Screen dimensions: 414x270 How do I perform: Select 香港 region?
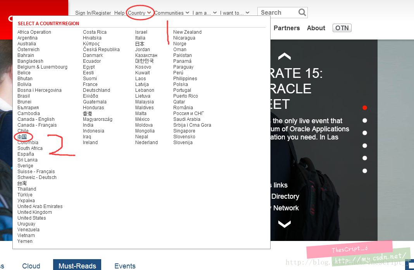point(87,114)
